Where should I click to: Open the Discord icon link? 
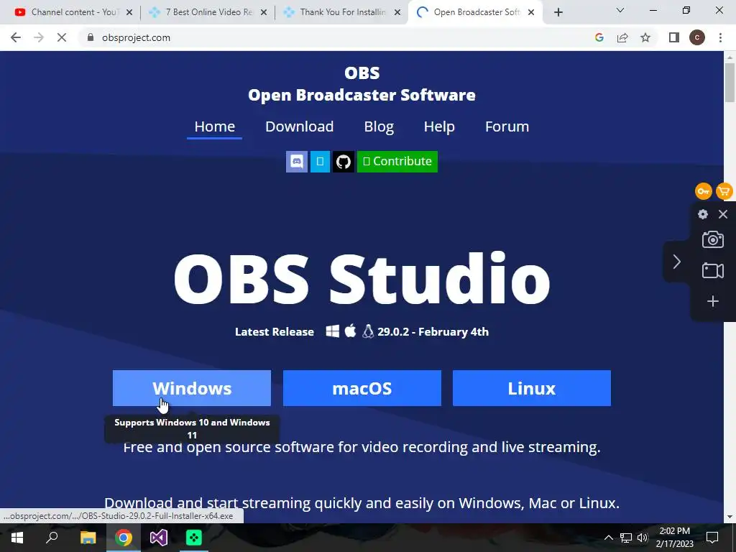pyautogui.click(x=297, y=162)
